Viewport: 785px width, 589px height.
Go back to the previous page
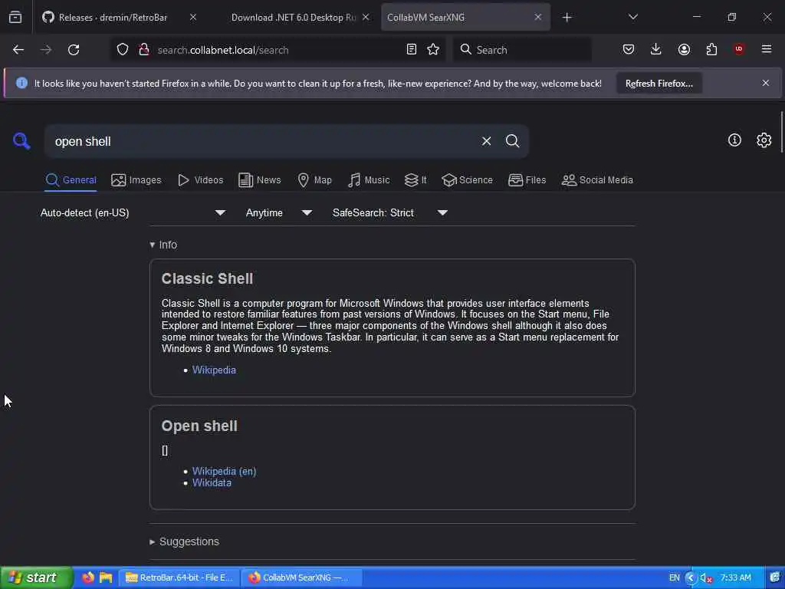pos(18,50)
